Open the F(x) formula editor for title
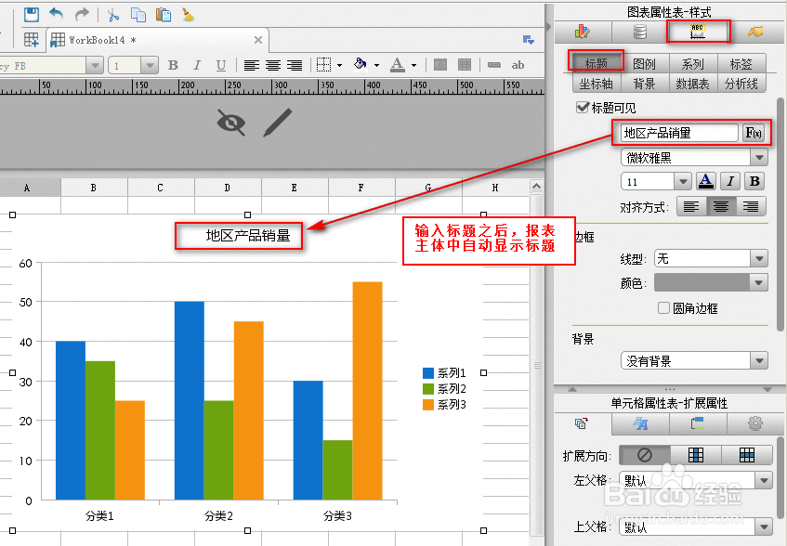This screenshot has height=546, width=787. (x=753, y=132)
